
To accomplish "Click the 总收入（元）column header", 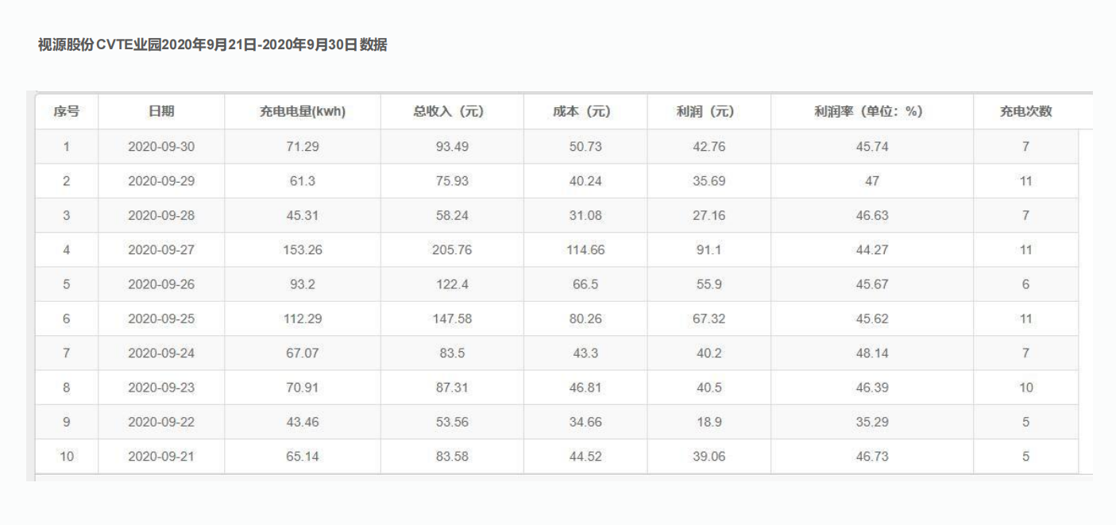I will click(x=452, y=112).
